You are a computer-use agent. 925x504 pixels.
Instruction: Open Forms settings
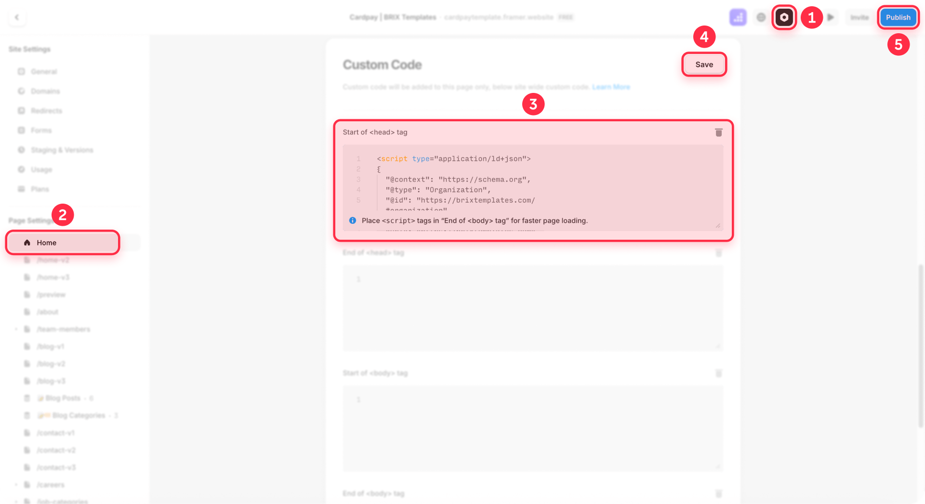coord(41,130)
